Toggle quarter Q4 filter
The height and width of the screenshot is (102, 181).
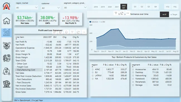coord(155,7)
